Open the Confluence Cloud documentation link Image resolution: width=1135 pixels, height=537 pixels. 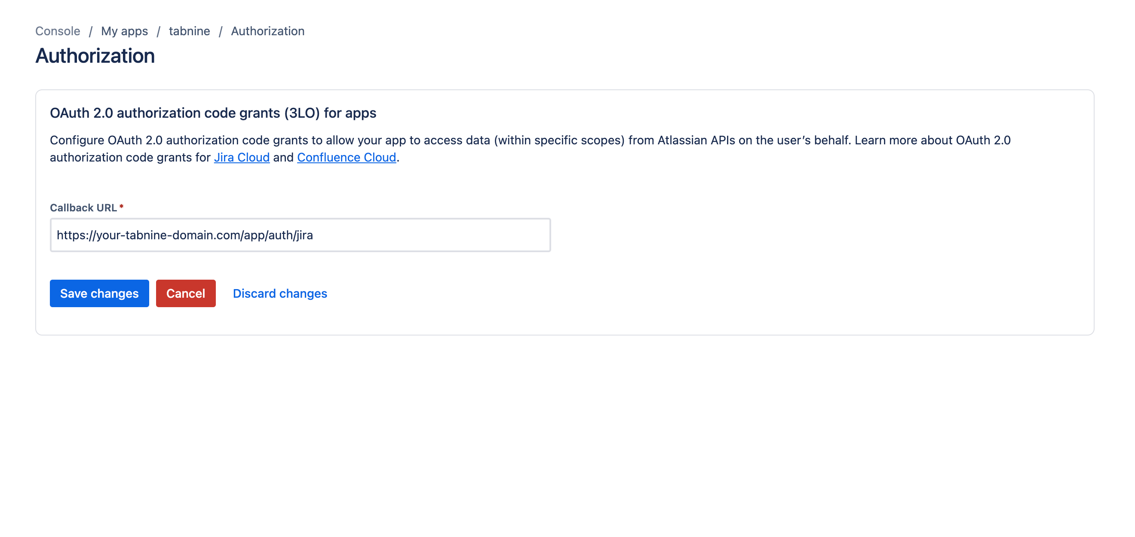tap(347, 158)
